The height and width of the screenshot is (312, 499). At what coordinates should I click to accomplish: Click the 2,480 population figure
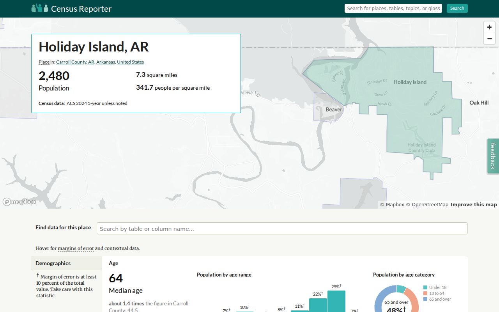[x=54, y=76]
